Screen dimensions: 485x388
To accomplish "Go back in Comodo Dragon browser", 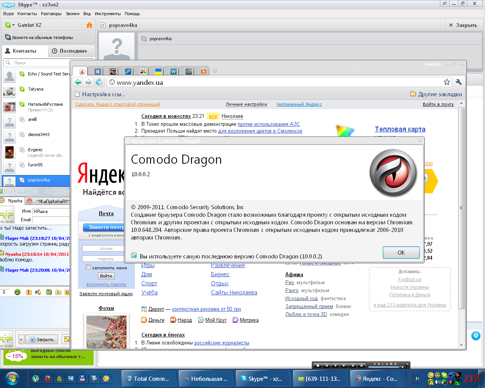I will click(x=78, y=82).
